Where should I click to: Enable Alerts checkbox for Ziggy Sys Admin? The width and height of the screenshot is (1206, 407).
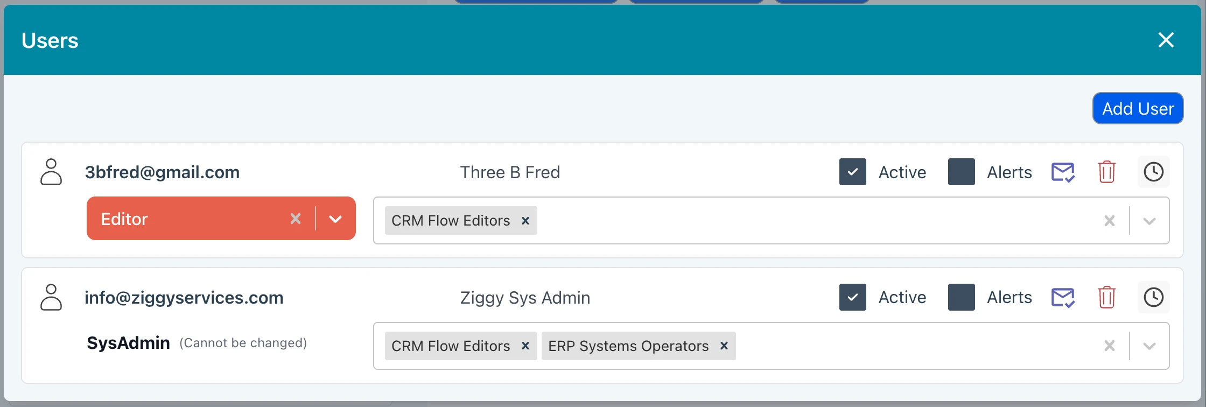coord(961,297)
